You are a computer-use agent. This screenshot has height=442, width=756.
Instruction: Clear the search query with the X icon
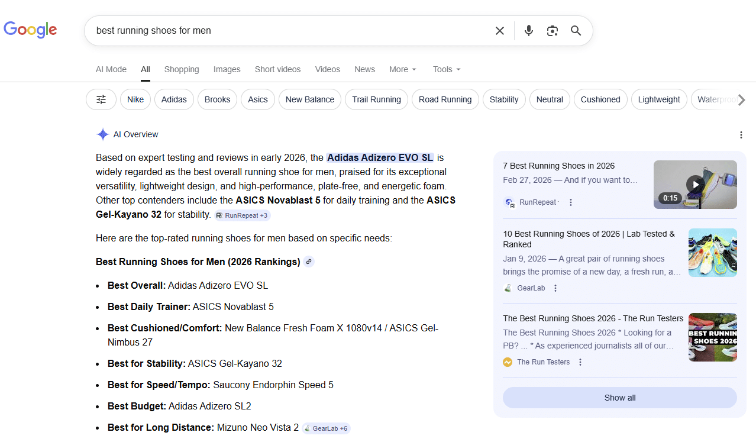pos(499,30)
